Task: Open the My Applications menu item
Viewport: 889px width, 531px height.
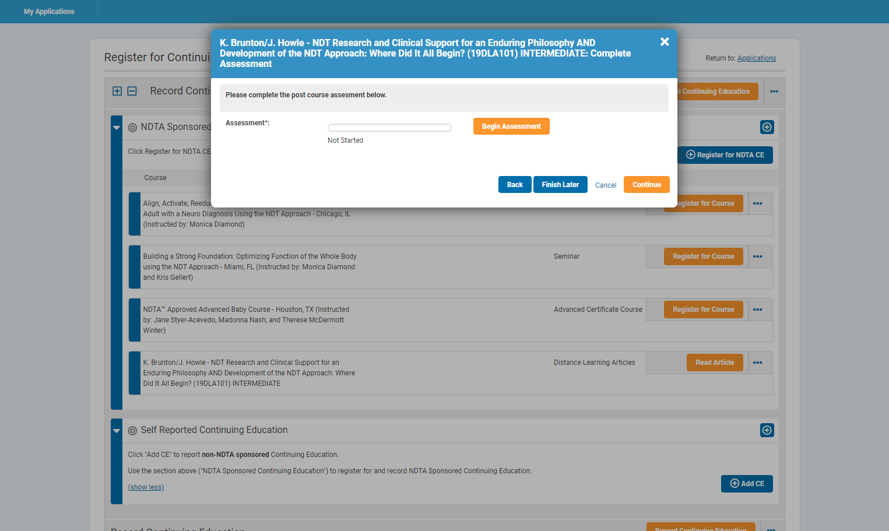Action: click(49, 12)
